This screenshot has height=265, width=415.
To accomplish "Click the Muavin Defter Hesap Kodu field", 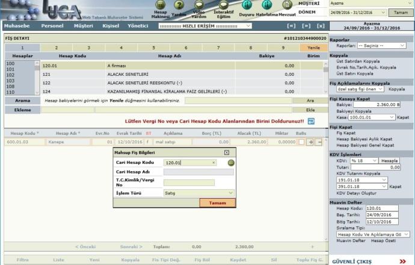I will coord(382,208).
